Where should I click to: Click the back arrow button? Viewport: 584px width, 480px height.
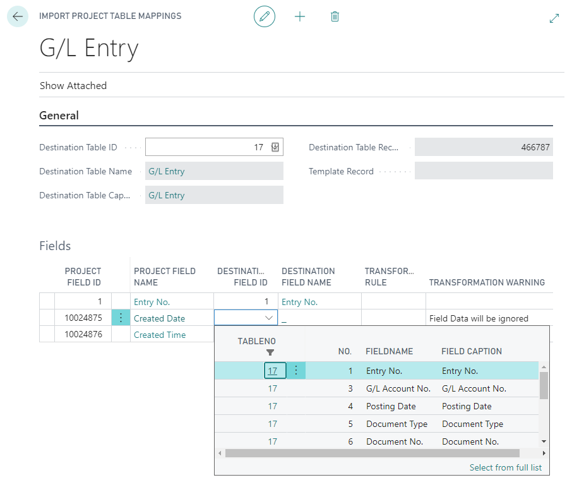(x=18, y=16)
